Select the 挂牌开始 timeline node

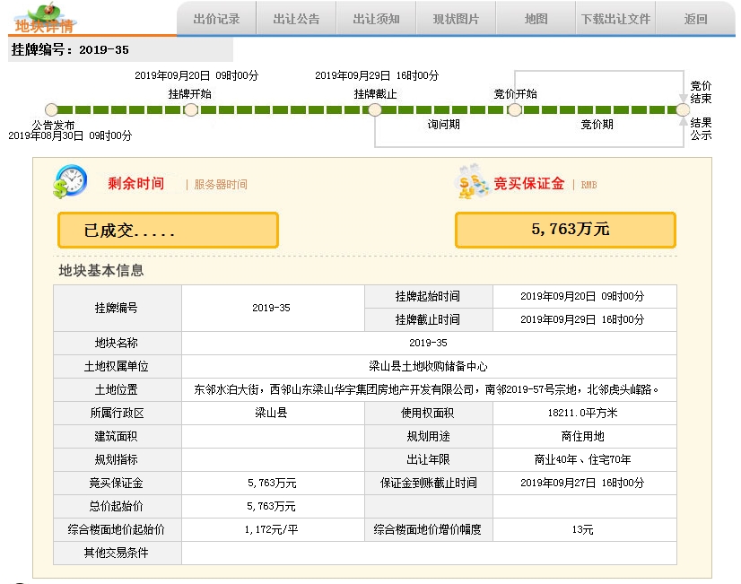[x=190, y=109]
